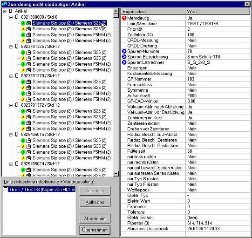Select tree label 8923701372 / Std-12
This screenshot has height=238, width=252.
pyautogui.click(x=41, y=105)
